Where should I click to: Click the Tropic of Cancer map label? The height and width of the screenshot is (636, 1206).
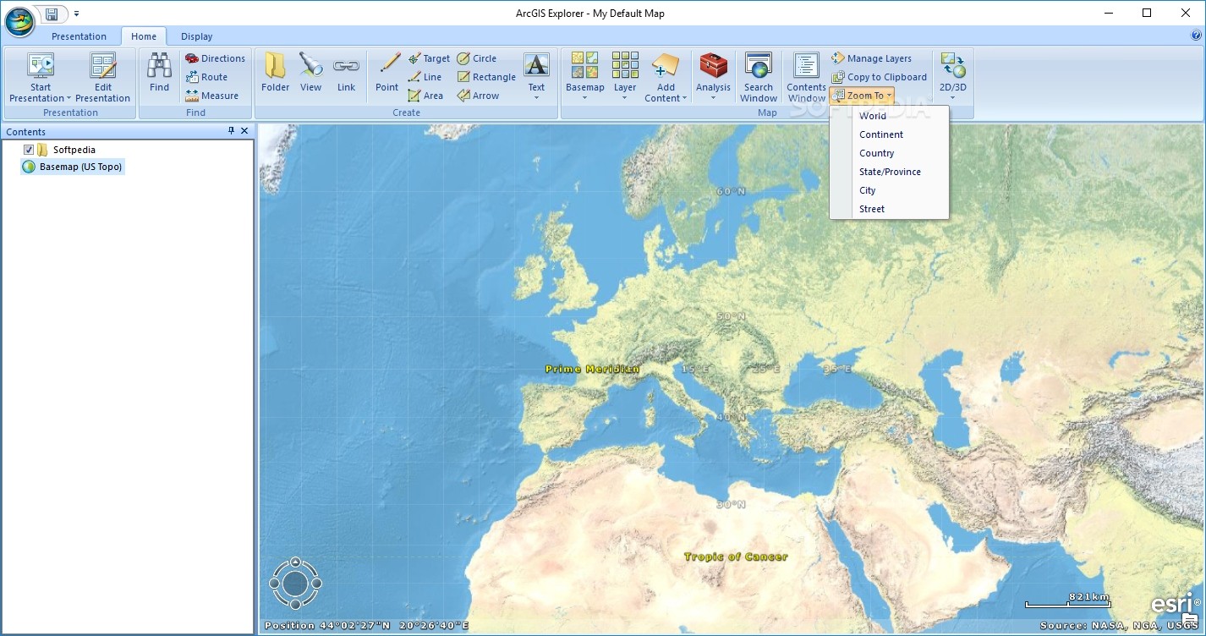[736, 556]
